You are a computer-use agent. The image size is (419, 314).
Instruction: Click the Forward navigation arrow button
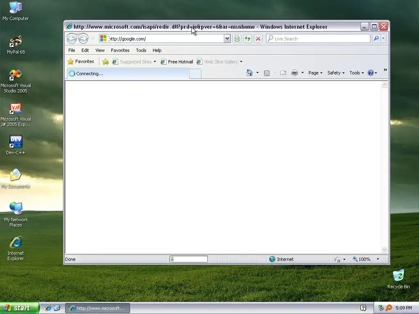point(83,39)
